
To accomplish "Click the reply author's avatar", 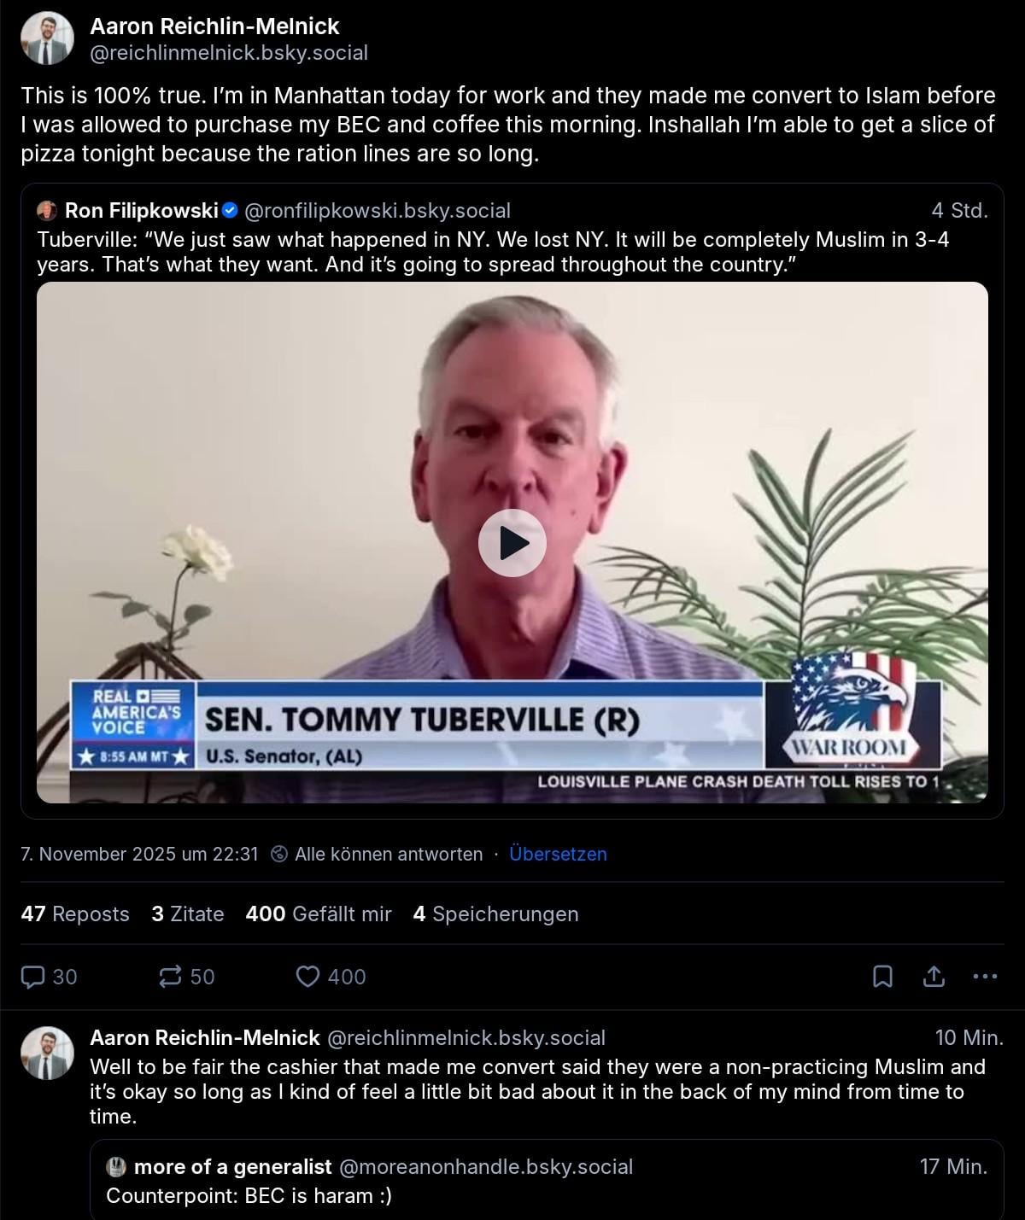I will click(x=47, y=1054).
